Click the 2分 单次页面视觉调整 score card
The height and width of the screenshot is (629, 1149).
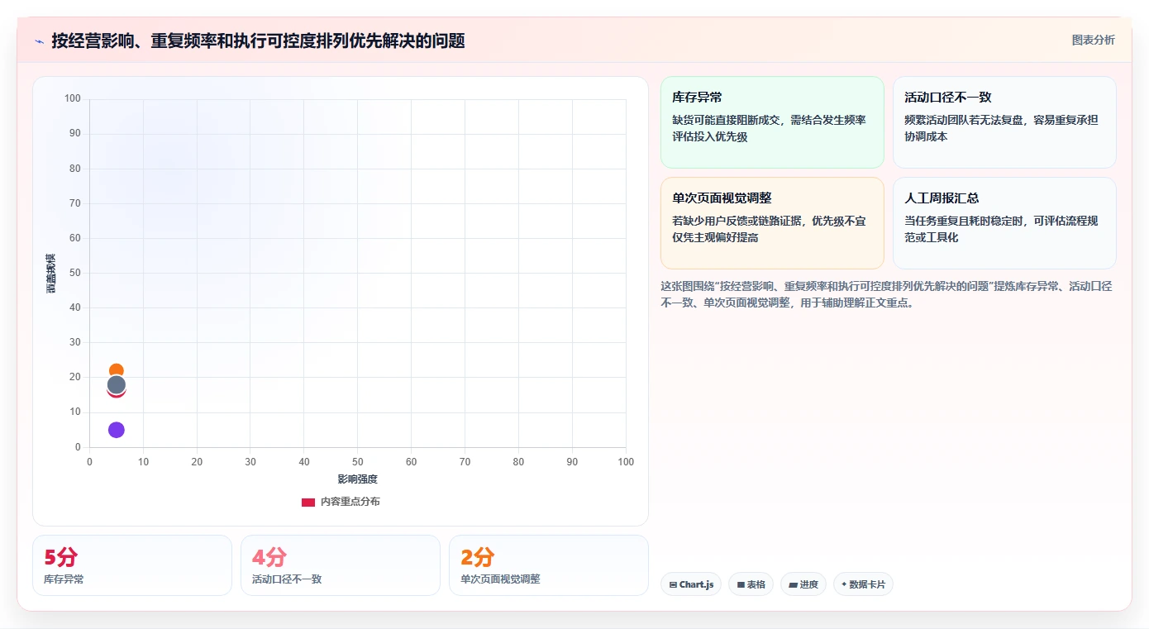(549, 565)
